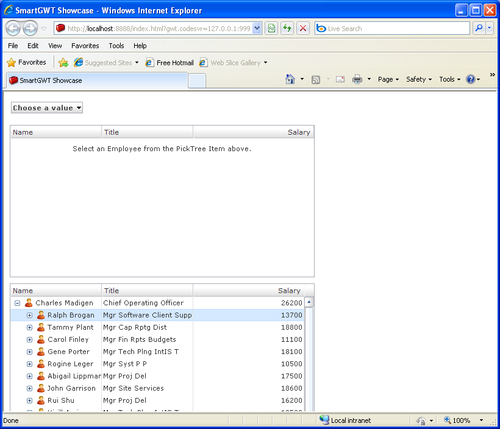Expand the Rogine Leger node
This screenshot has height=429, width=500.
30,364
